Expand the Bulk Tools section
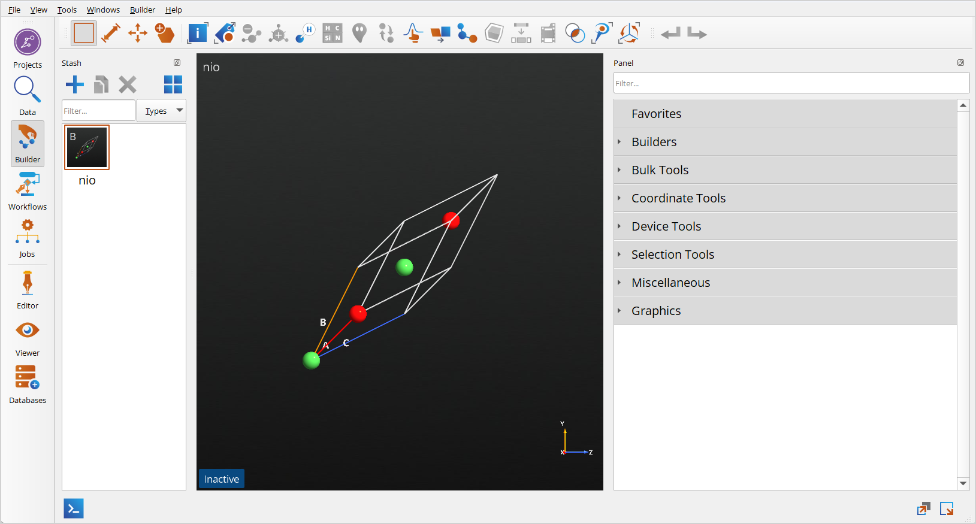The height and width of the screenshot is (524, 976). [x=785, y=170]
